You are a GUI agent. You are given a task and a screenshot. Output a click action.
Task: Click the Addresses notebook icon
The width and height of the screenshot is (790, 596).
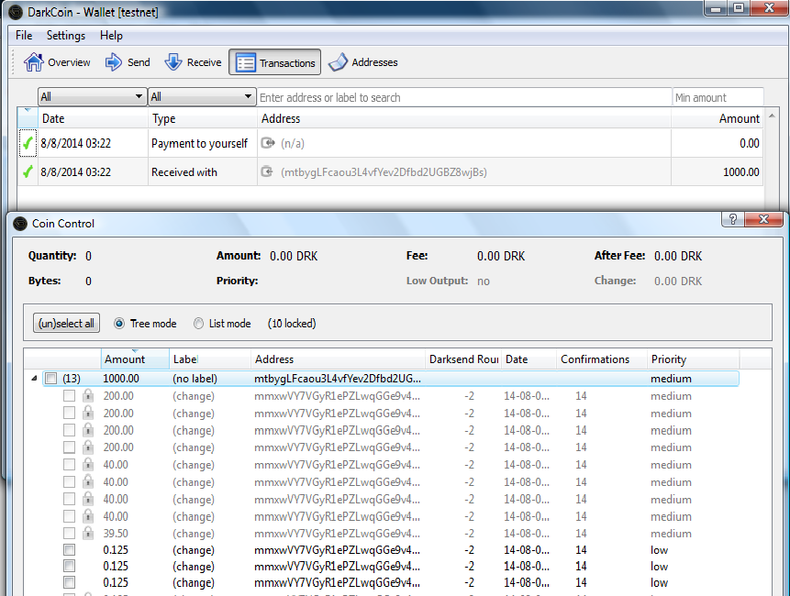(338, 62)
